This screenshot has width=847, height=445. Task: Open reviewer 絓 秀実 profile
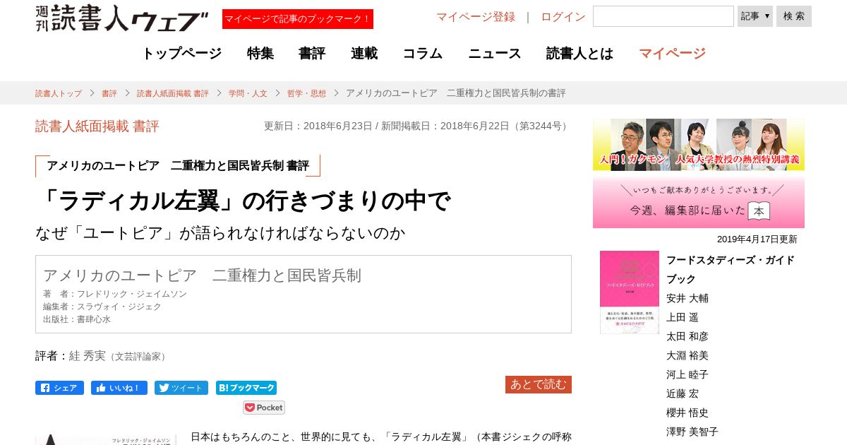tap(87, 356)
